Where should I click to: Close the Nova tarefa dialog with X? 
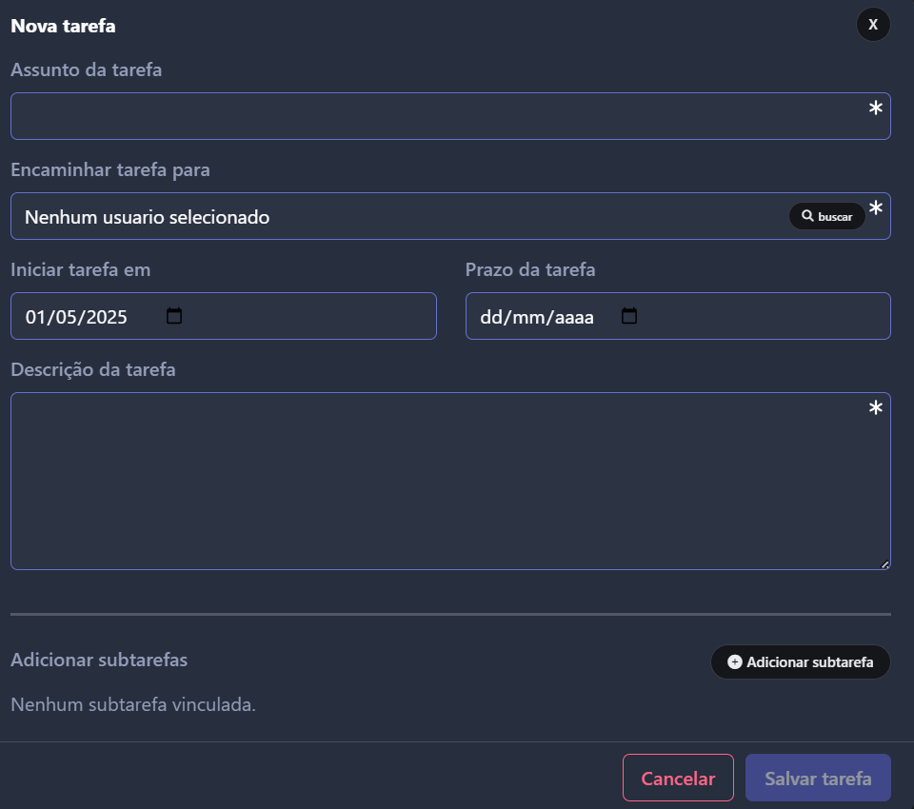[x=873, y=25]
